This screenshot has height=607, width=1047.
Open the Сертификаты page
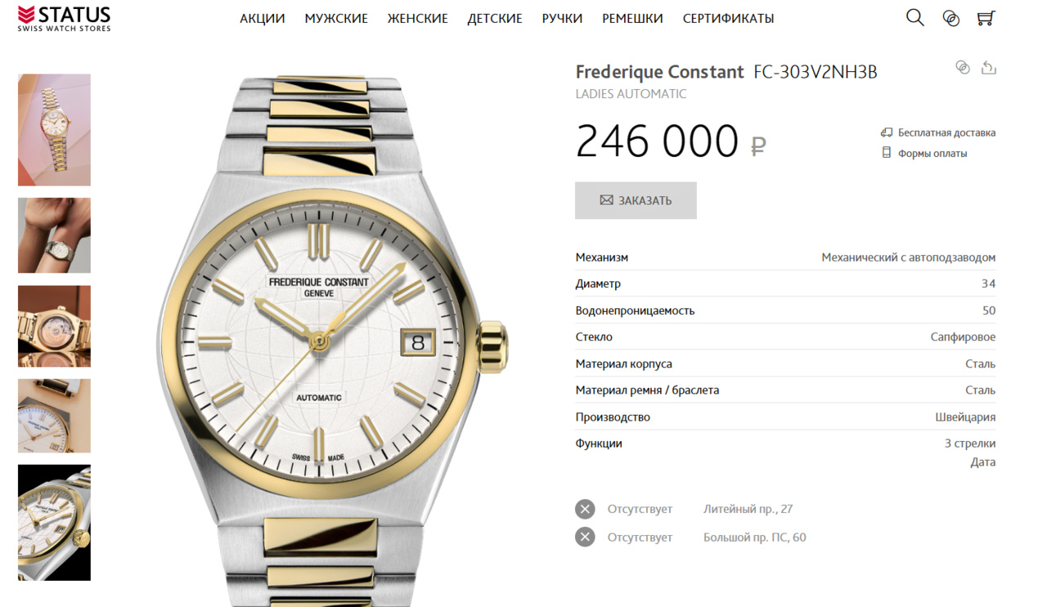(728, 19)
